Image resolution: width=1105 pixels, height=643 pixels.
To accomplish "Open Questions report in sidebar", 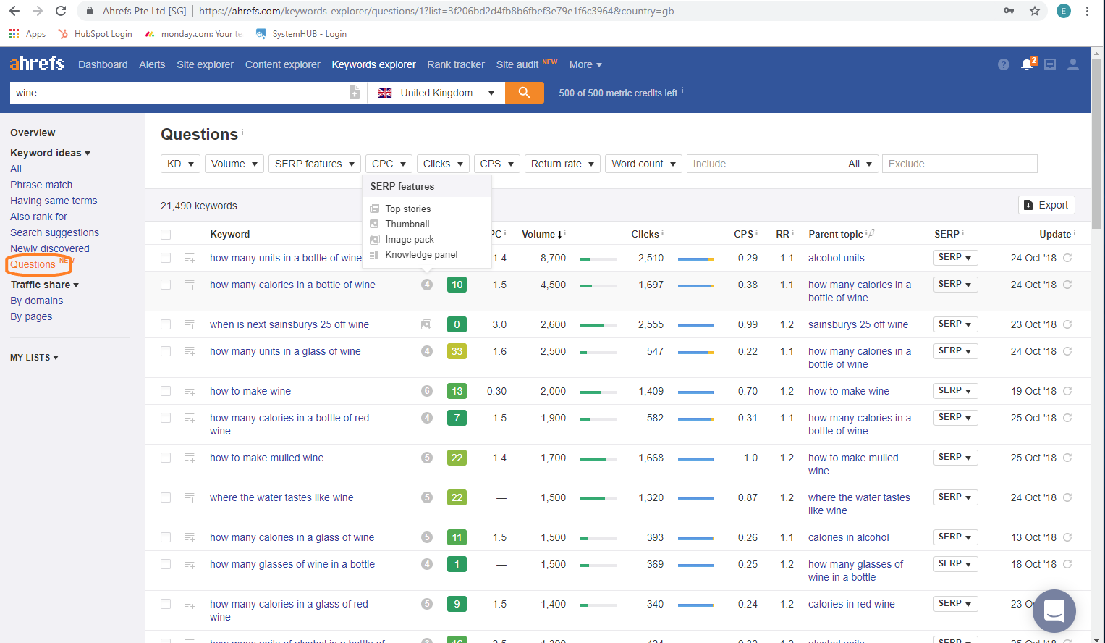I will [33, 264].
